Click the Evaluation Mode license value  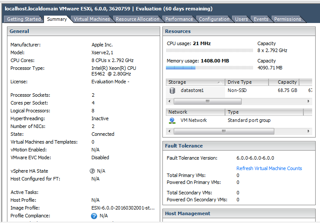click(x=110, y=82)
